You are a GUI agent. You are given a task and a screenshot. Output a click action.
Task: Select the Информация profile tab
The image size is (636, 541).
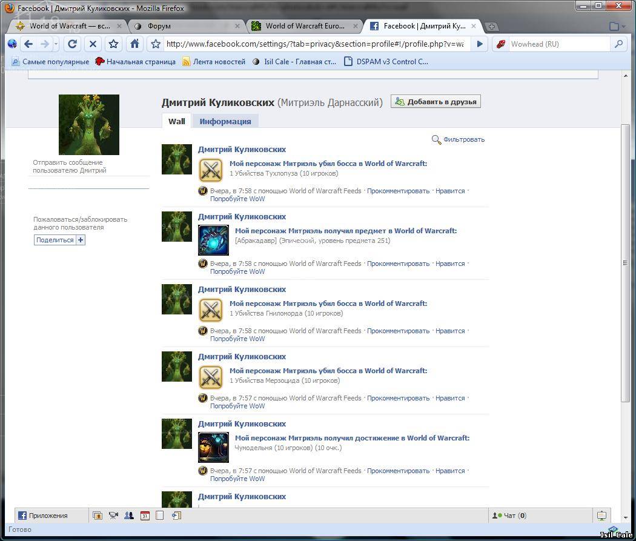(x=225, y=121)
